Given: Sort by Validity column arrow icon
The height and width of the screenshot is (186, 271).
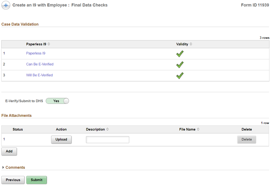Looking at the screenshot, I should coord(191,44).
